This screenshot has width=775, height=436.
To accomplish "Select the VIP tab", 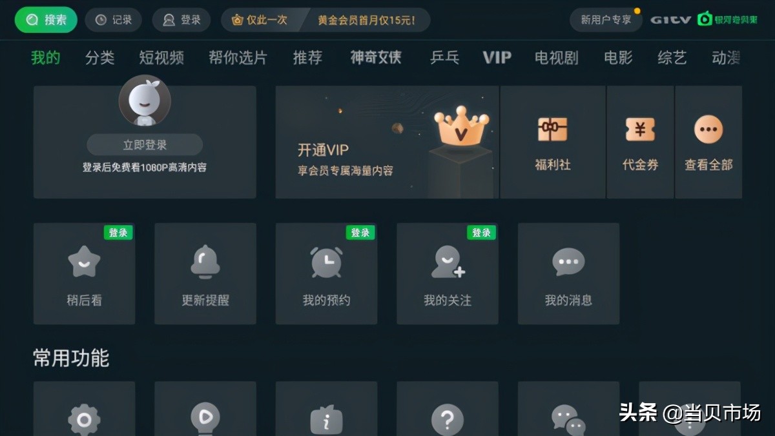I will pyautogui.click(x=497, y=57).
